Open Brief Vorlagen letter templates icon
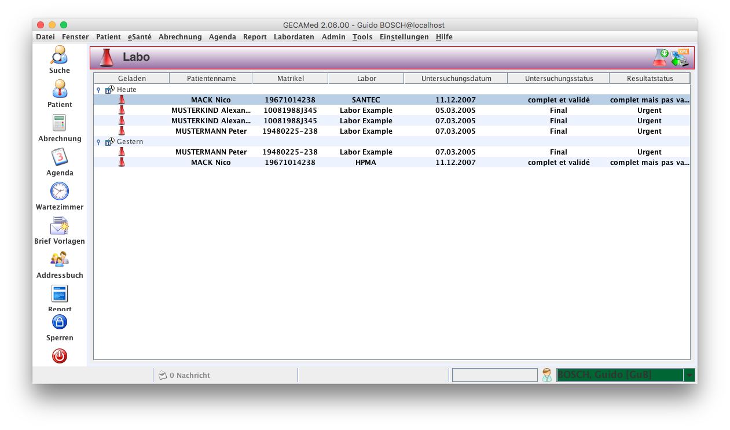 click(x=60, y=226)
